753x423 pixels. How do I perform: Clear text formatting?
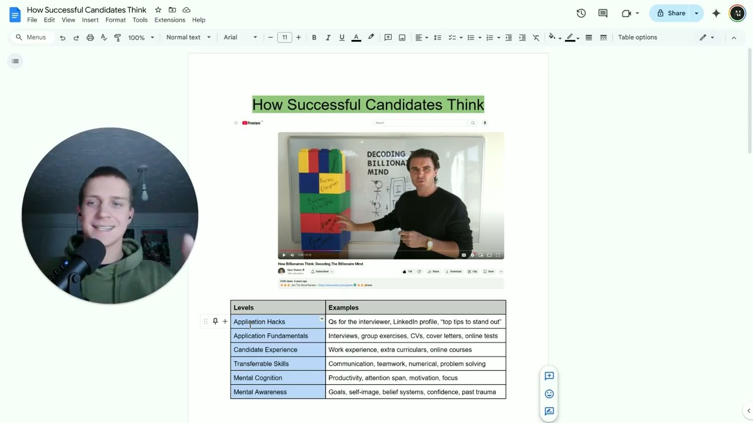536,38
